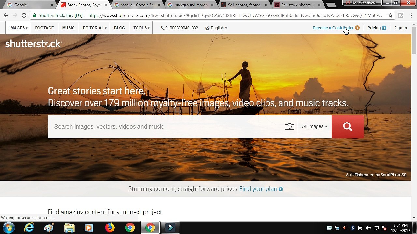The width and height of the screenshot is (417, 234).
Task: Open reverse image search camera icon
Action: 289,127
